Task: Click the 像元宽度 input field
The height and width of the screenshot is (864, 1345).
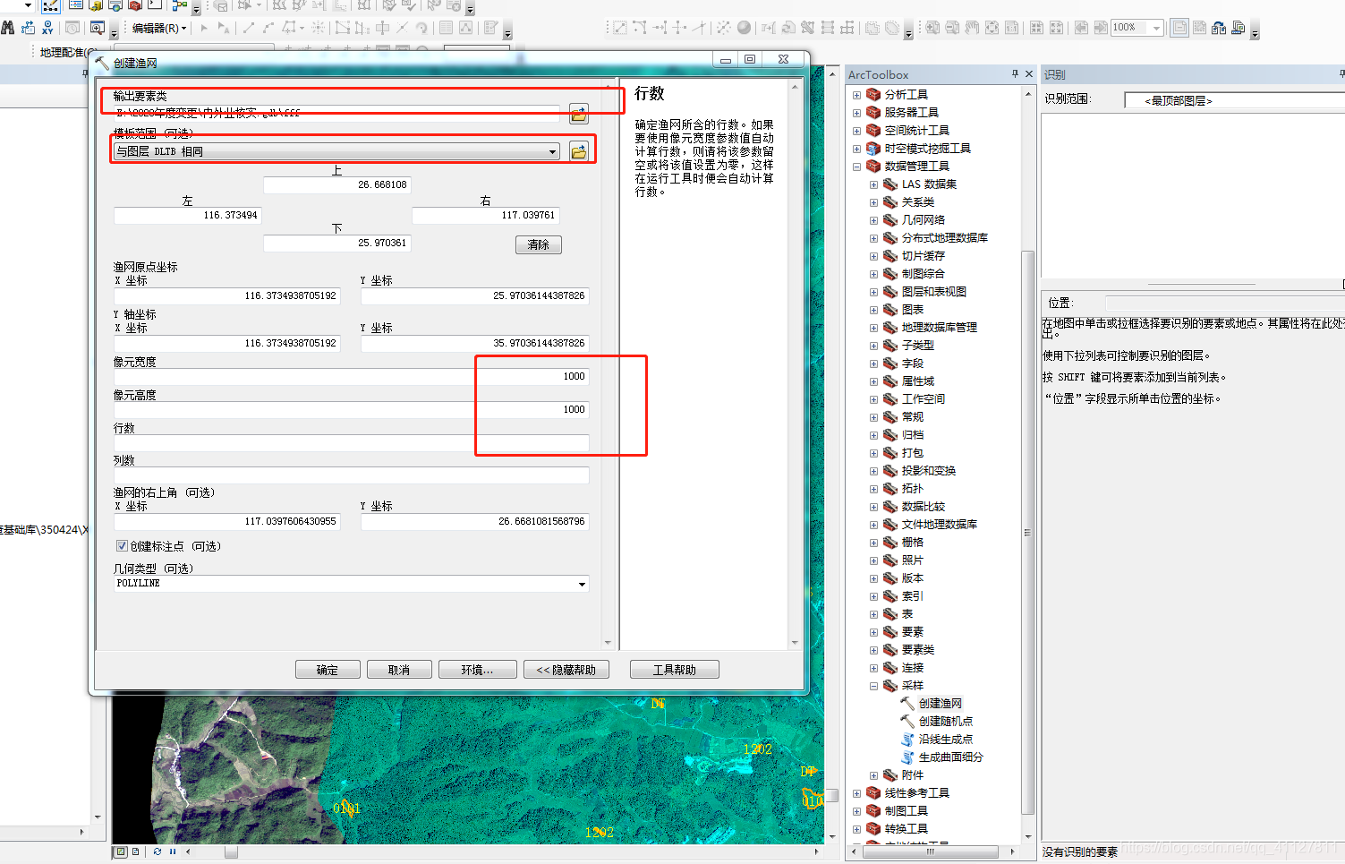Action: (351, 377)
